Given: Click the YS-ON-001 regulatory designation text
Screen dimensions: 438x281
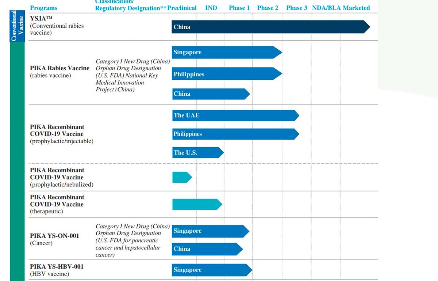Looking at the screenshot, I should pos(133,240).
